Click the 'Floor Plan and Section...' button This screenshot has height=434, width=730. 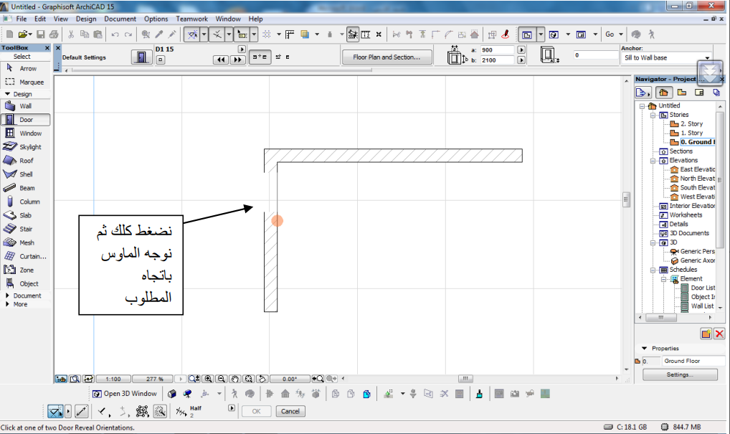pos(387,57)
